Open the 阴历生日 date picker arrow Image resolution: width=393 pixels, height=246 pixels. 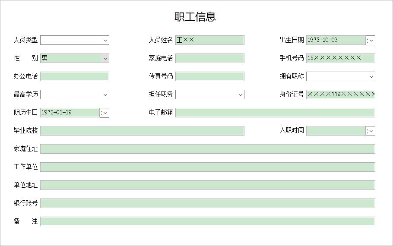click(x=105, y=113)
